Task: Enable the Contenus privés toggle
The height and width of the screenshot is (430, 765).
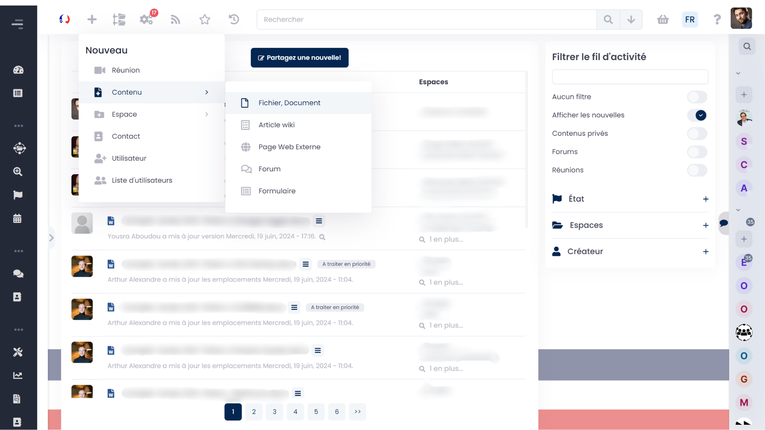Action: pos(697,133)
